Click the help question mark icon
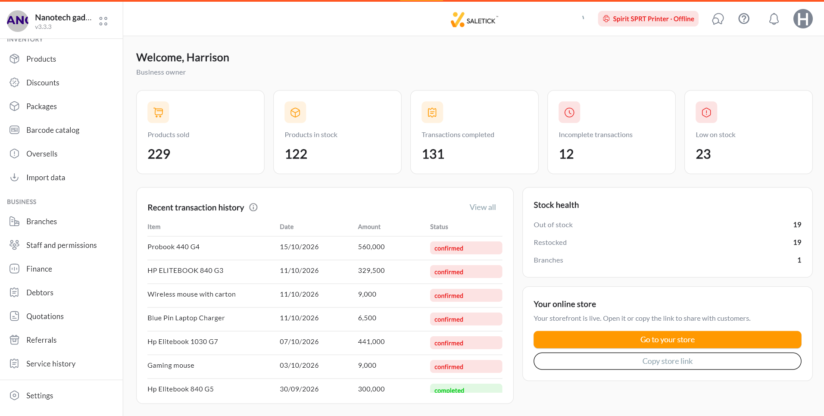The image size is (824, 416). (x=744, y=19)
